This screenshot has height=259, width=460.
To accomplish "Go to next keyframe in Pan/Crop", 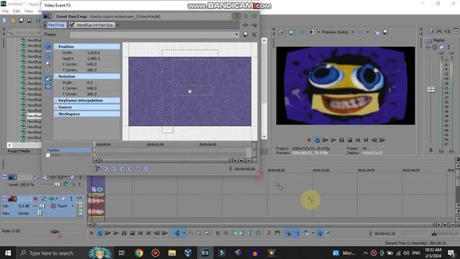I will [x=121, y=169].
